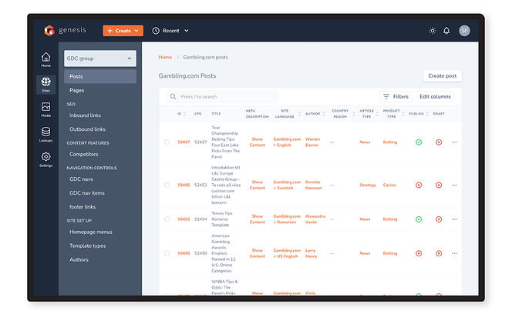This screenshot has width=512, height=314.
Task: Go to Home breadcrumb link
Action: tap(165, 57)
